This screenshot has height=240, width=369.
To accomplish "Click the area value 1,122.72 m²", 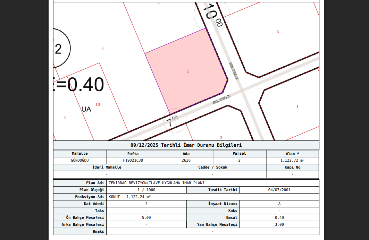I will click(292, 161).
